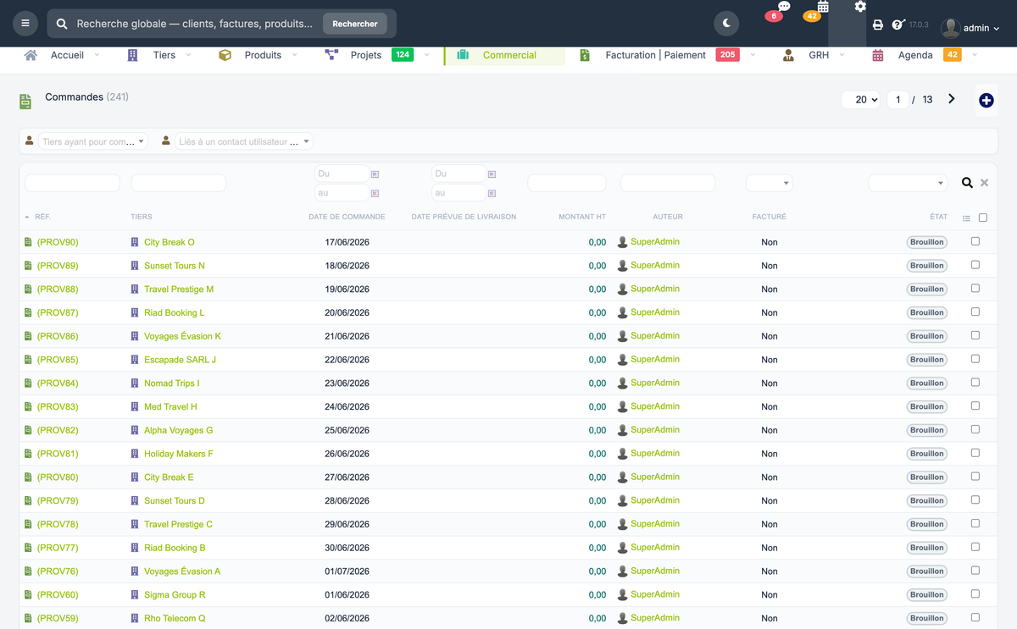The width and height of the screenshot is (1017, 629).
Task: Open 'Liés à un contact utilisateur' dropdown
Action: pos(243,141)
